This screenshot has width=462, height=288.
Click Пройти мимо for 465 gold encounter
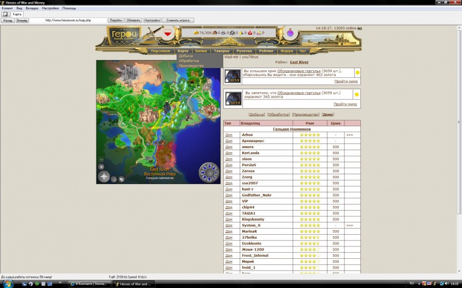click(346, 81)
